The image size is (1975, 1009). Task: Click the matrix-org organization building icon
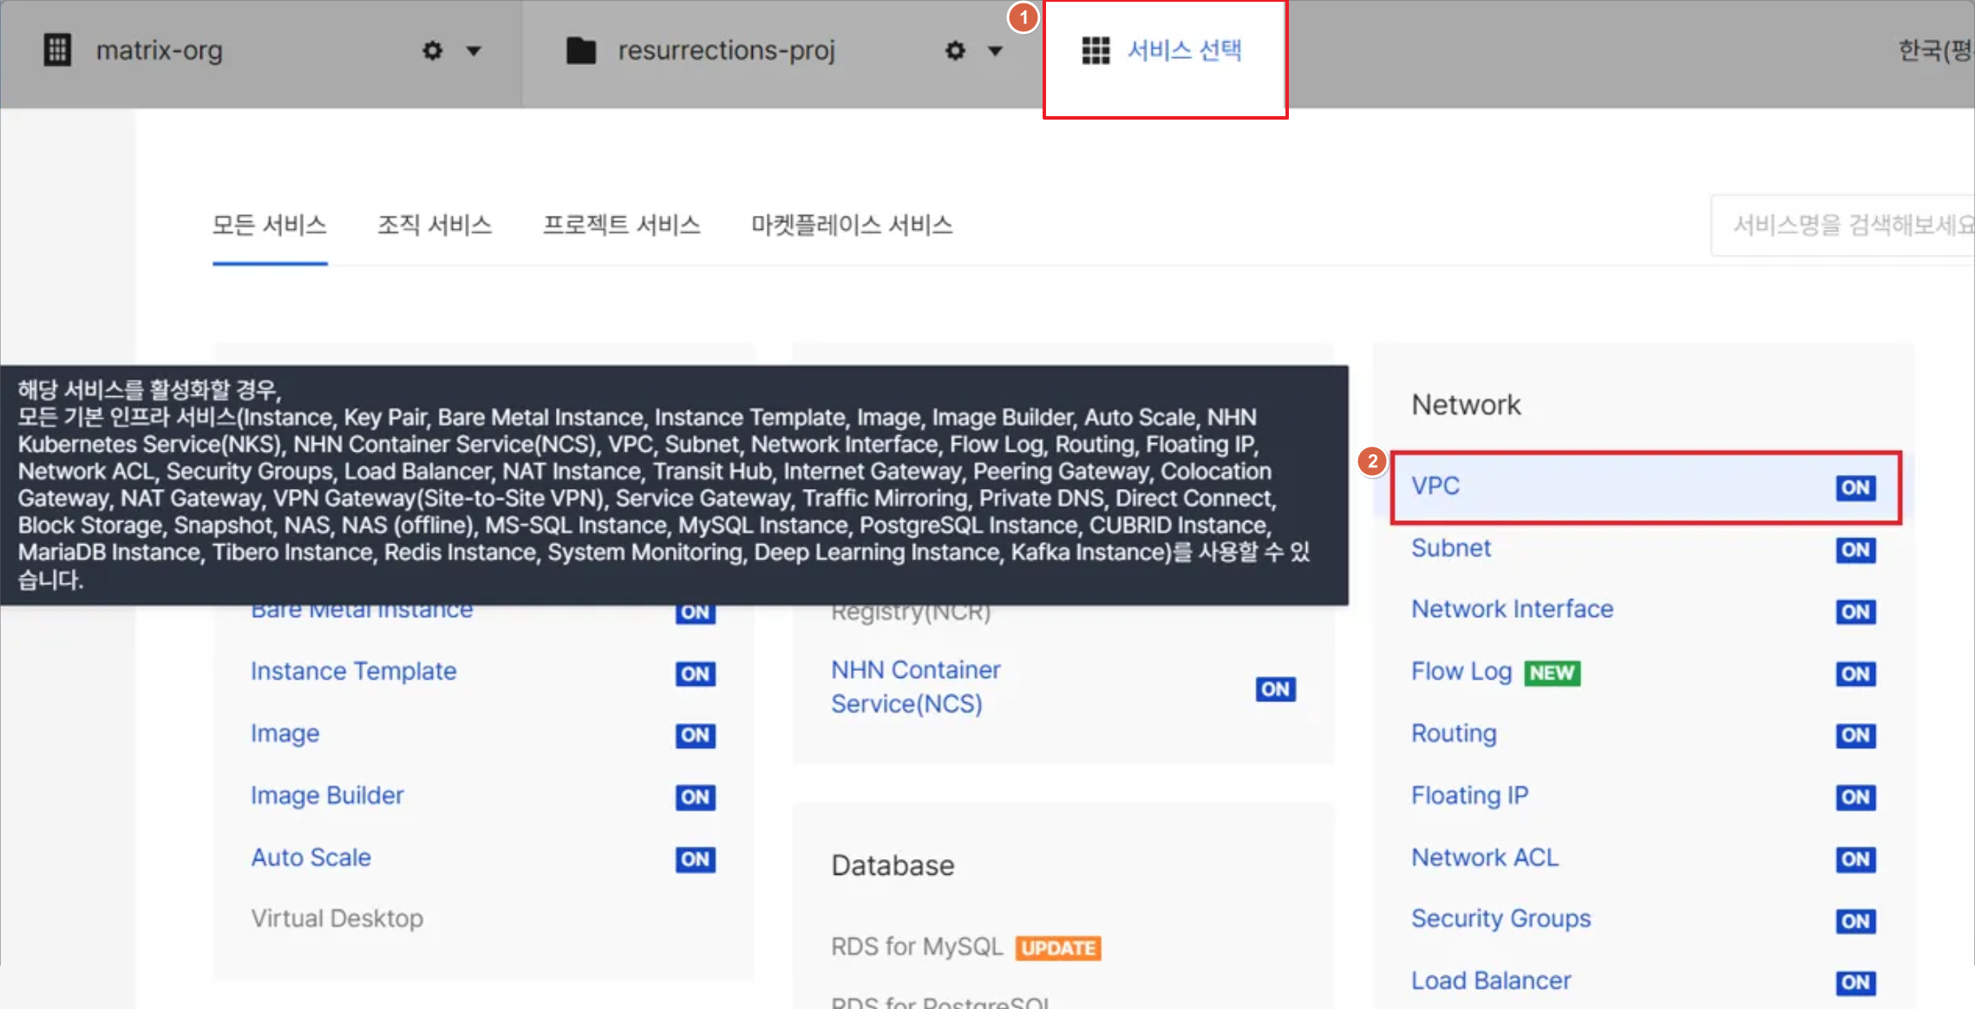[57, 50]
